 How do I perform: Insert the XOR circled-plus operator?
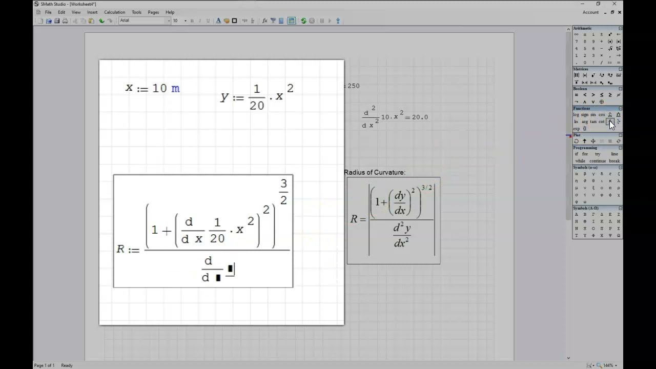(x=602, y=102)
